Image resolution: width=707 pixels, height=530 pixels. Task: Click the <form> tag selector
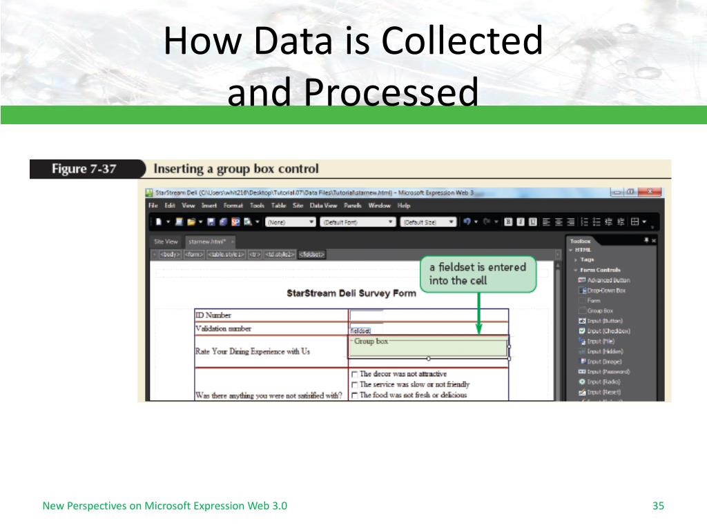pyautogui.click(x=194, y=255)
